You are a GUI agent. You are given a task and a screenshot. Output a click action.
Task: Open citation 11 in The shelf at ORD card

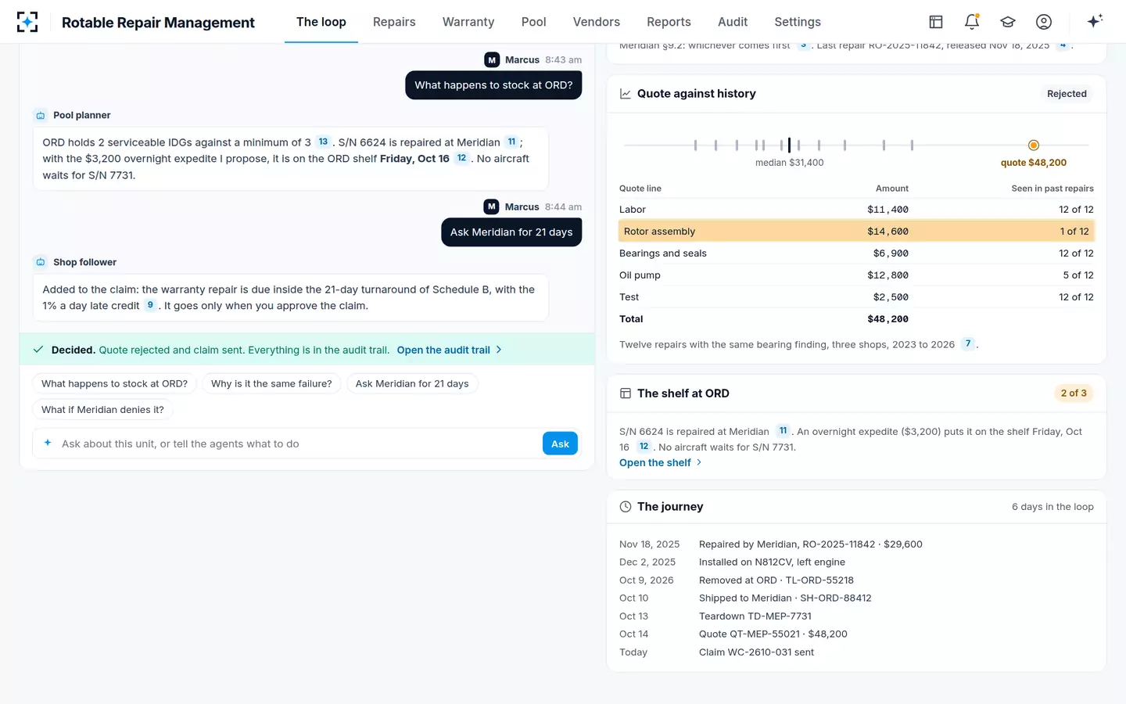[x=783, y=430]
